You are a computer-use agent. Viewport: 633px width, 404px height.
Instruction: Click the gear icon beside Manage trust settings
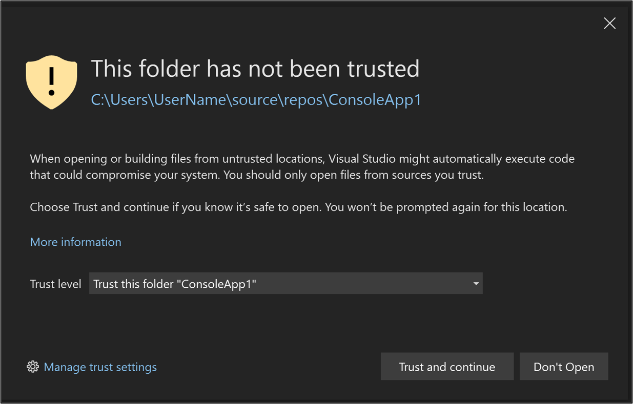33,367
